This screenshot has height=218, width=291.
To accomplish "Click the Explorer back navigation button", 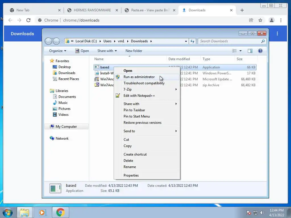I will (48, 41).
